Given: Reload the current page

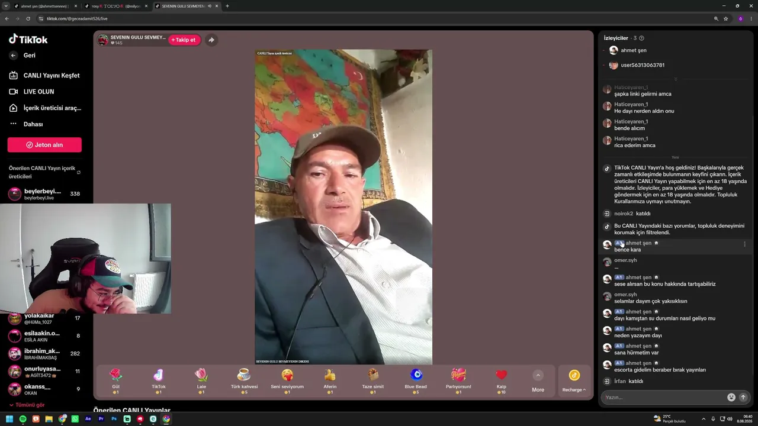Looking at the screenshot, I should 28,18.
